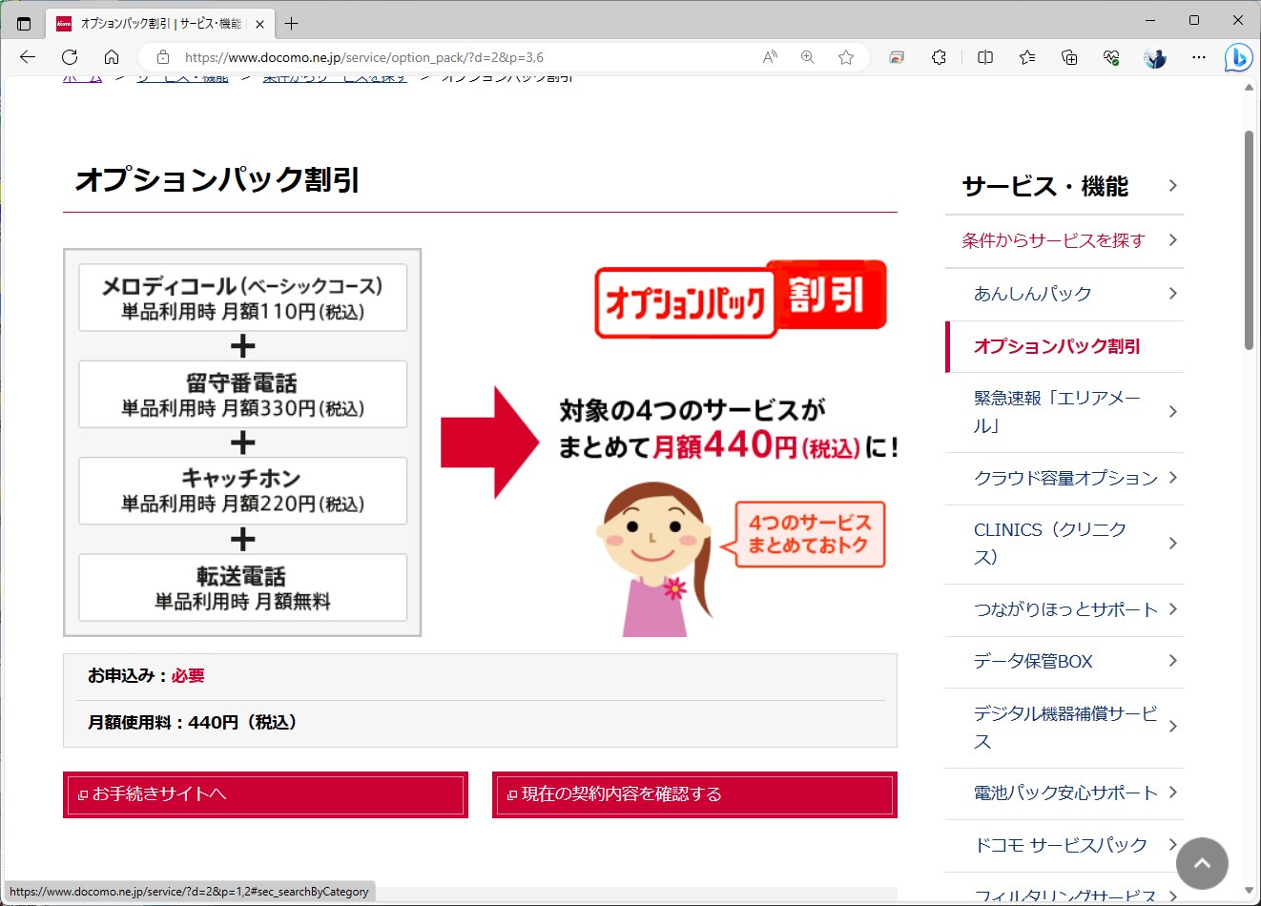Add this docomo page to favorites

(845, 57)
